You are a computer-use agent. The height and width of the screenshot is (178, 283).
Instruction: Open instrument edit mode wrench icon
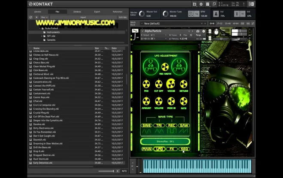pyautogui.click(x=135, y=31)
